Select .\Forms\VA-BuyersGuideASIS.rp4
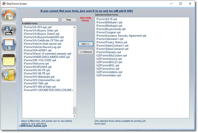 click(43, 37)
